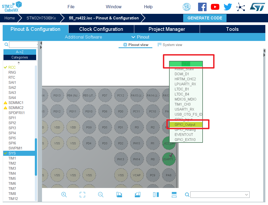Viewport: 268px width, 205px height.
Task: Click the vertical flip view icon
Action: (156, 195)
